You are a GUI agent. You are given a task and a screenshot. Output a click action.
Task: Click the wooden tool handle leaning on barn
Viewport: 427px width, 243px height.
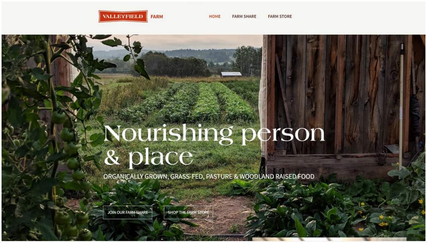[x=401, y=106]
